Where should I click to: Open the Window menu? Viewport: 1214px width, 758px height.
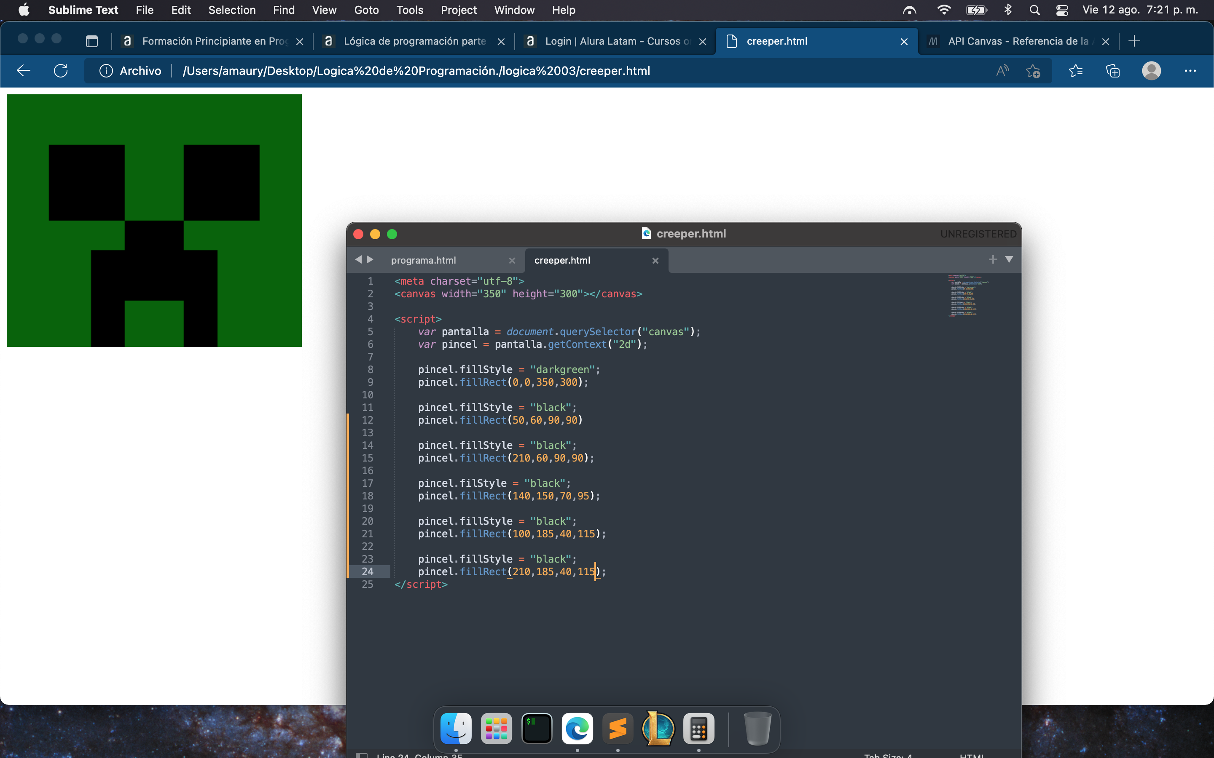tap(514, 10)
